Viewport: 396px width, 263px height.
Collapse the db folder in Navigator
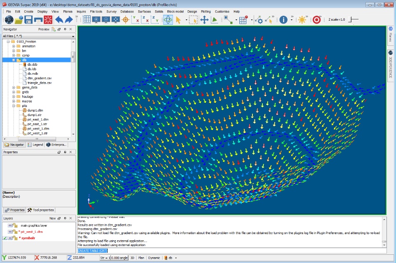pyautogui.click(x=14, y=60)
